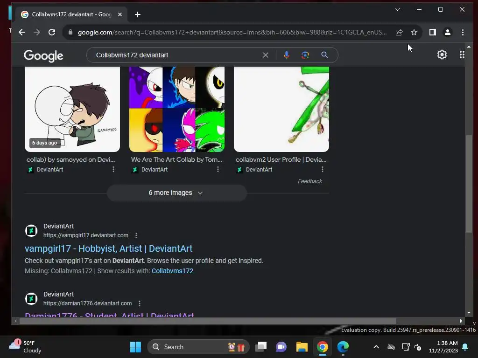This screenshot has width=478, height=358.
Task: Click the horizontal scrollbar thumb
Action: (208, 321)
